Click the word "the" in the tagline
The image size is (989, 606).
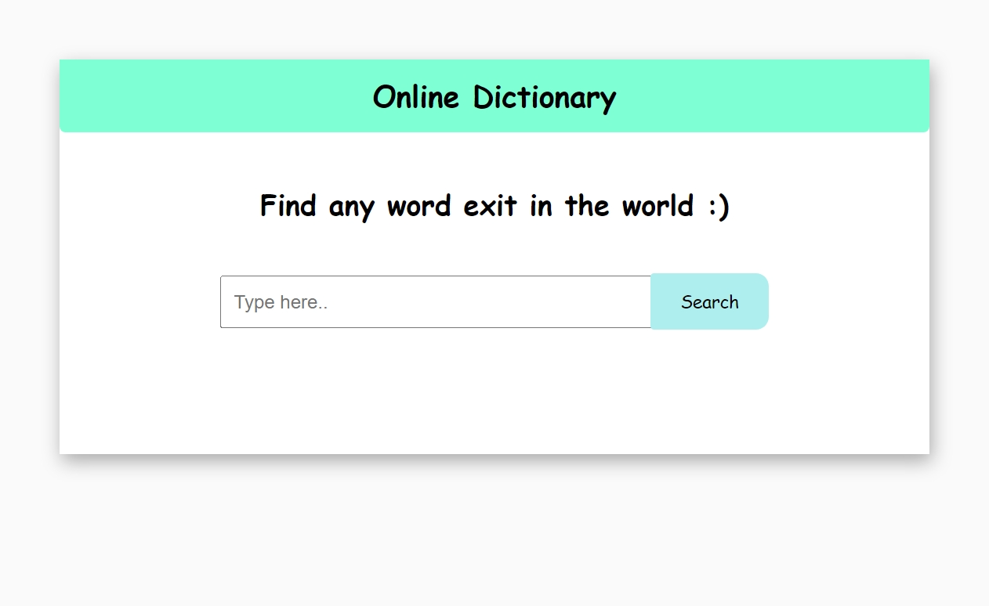pyautogui.click(x=587, y=206)
